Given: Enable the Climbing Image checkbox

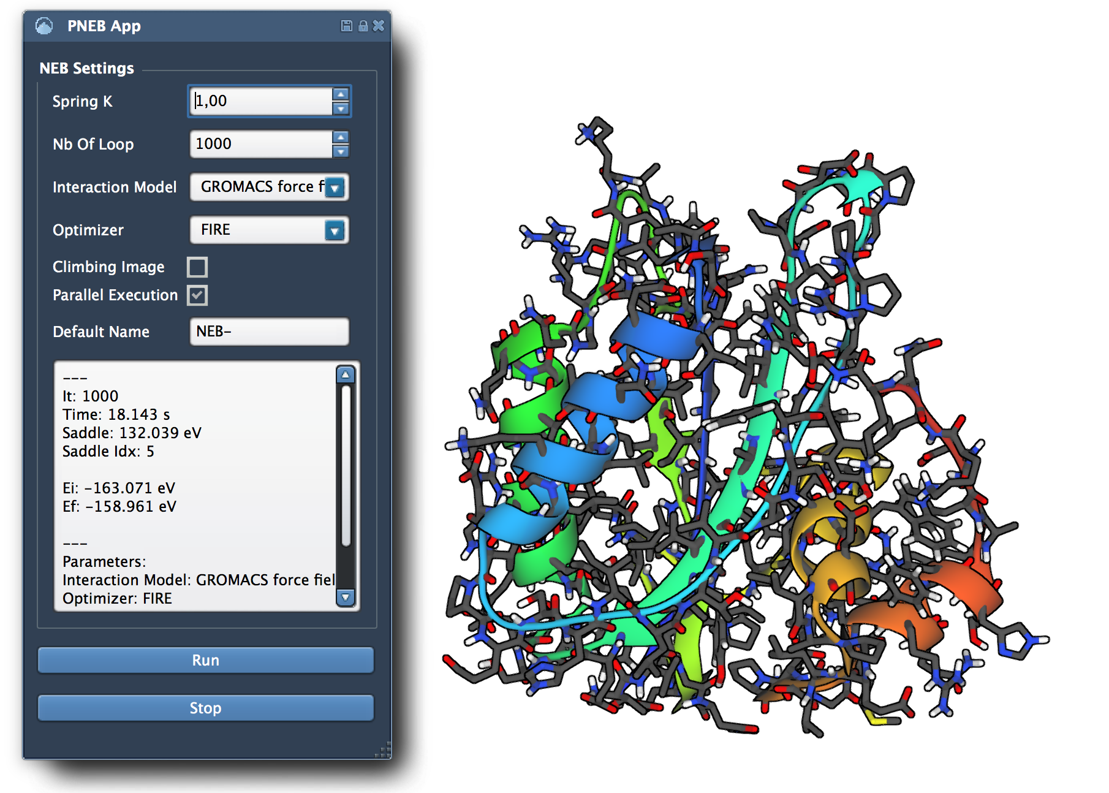Looking at the screenshot, I should pos(197,267).
